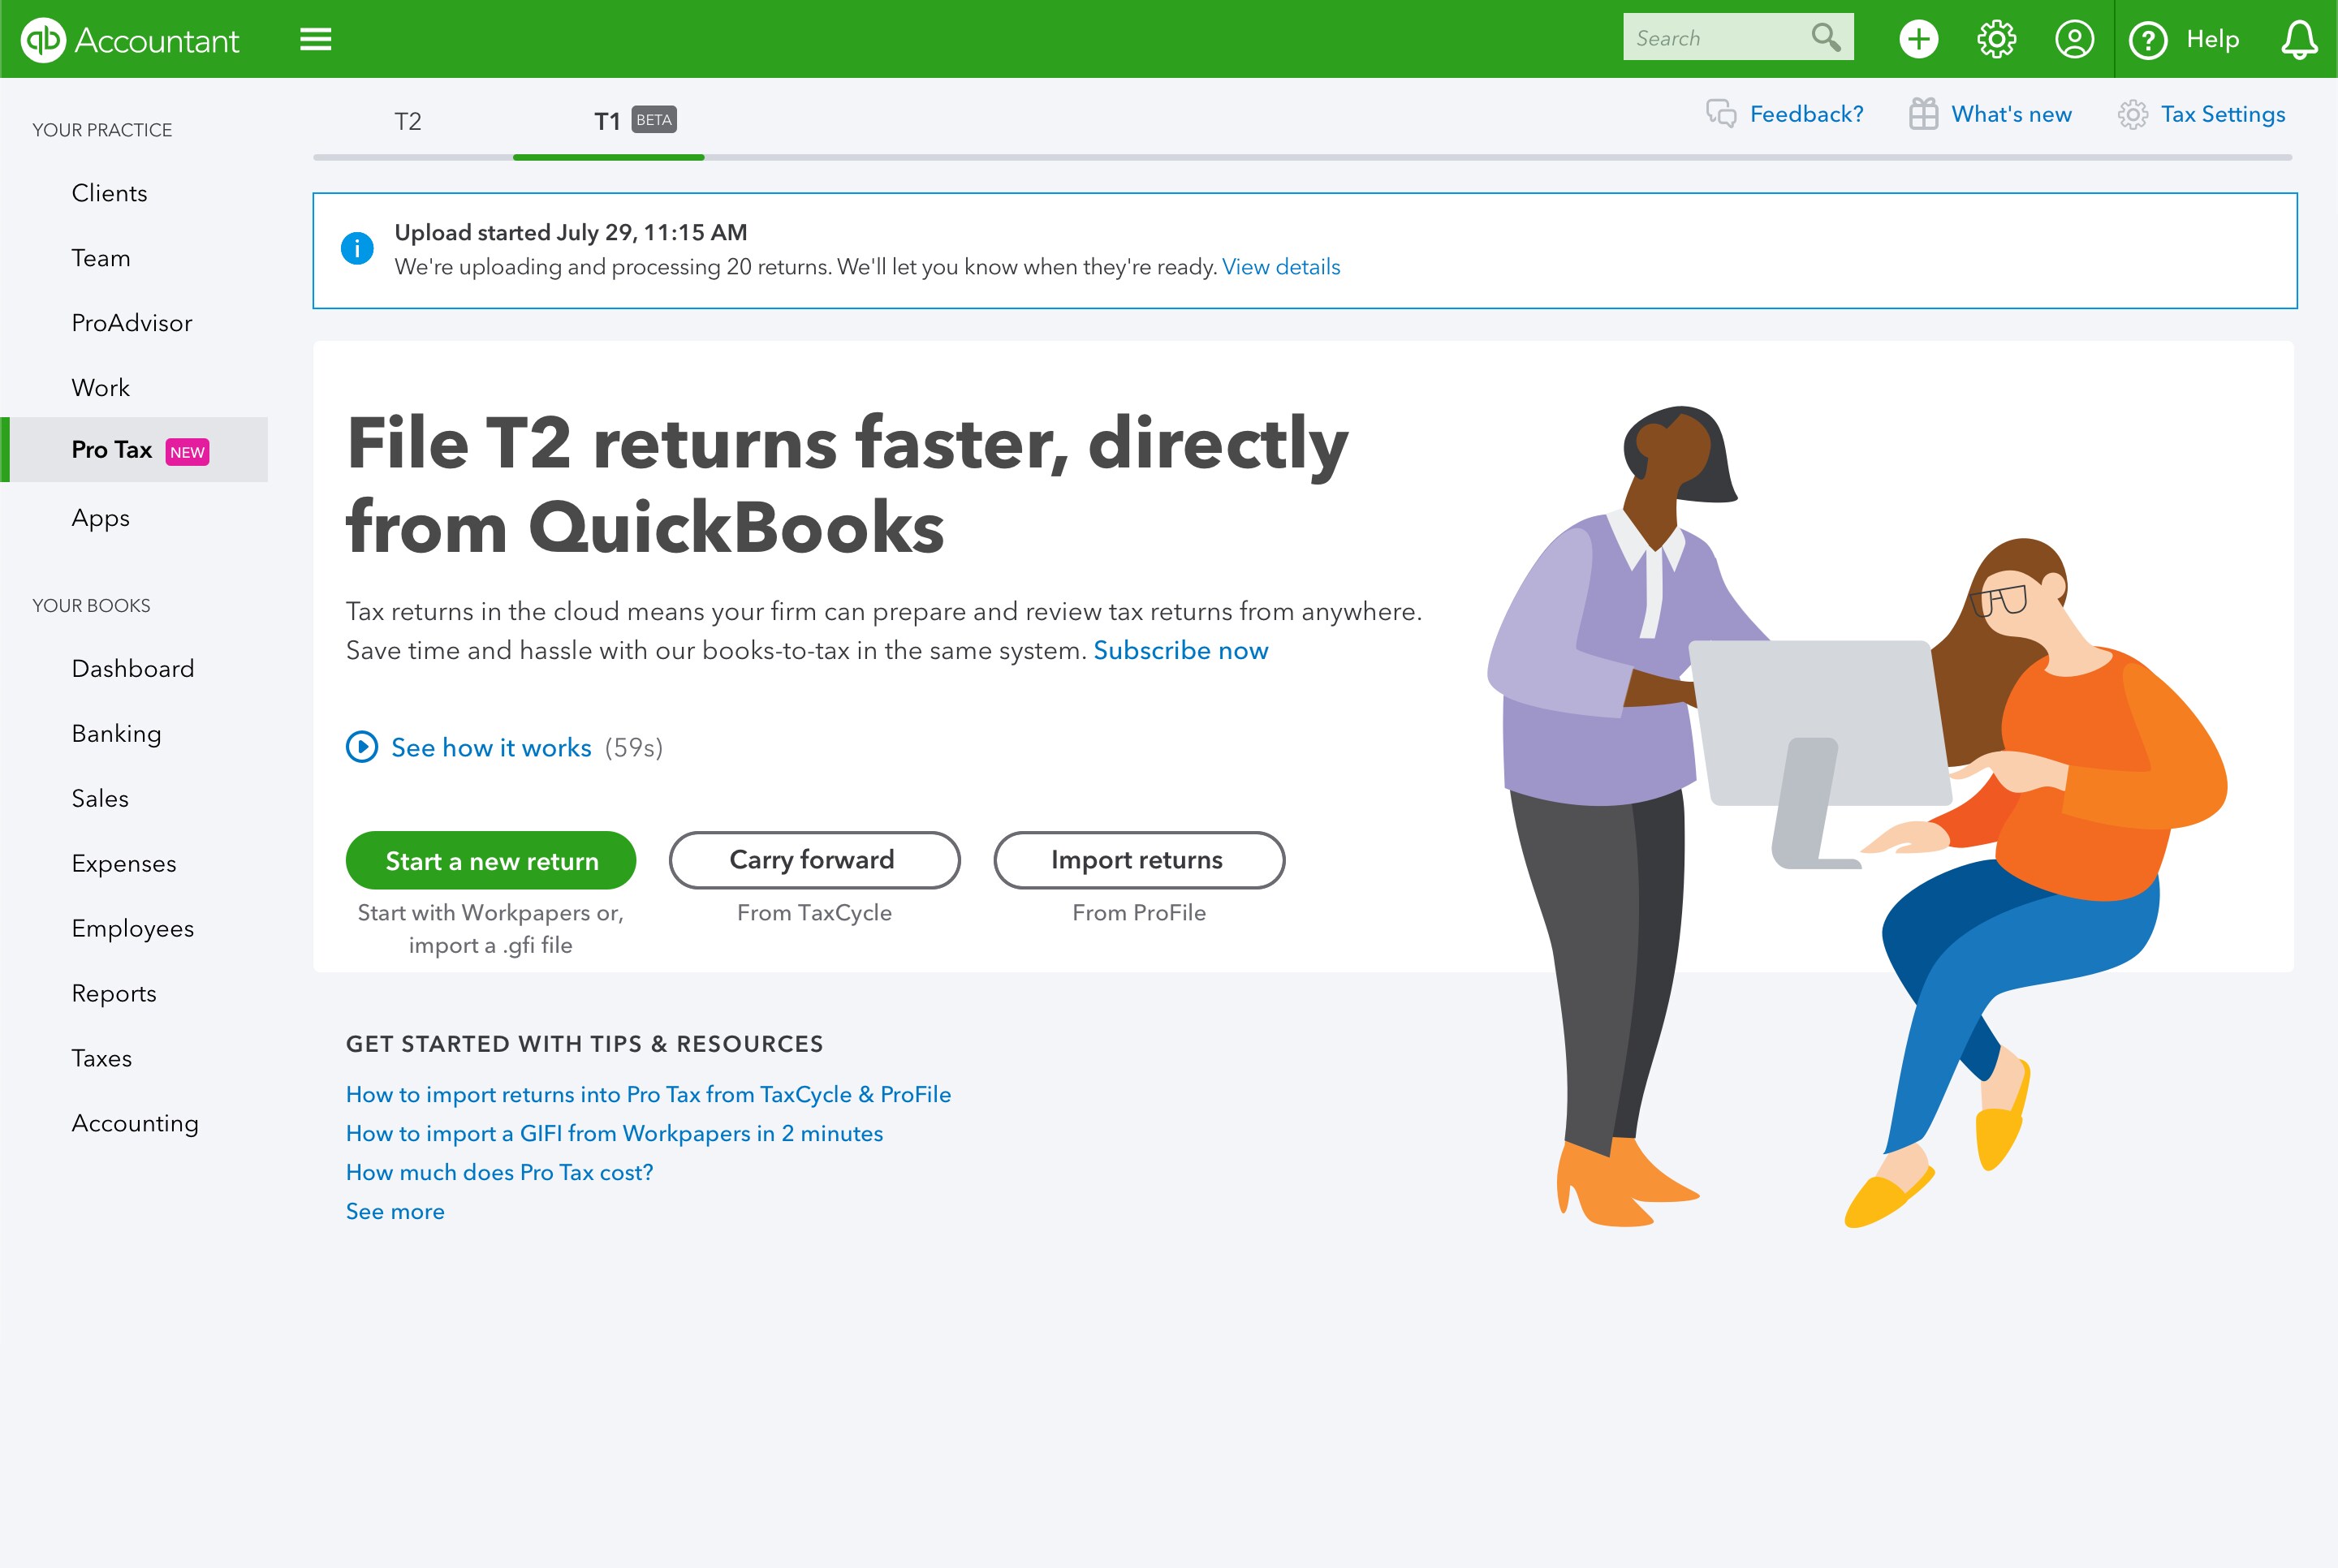Click the Import returns button
Image resolution: width=2338 pixels, height=1568 pixels.
coord(1139,860)
